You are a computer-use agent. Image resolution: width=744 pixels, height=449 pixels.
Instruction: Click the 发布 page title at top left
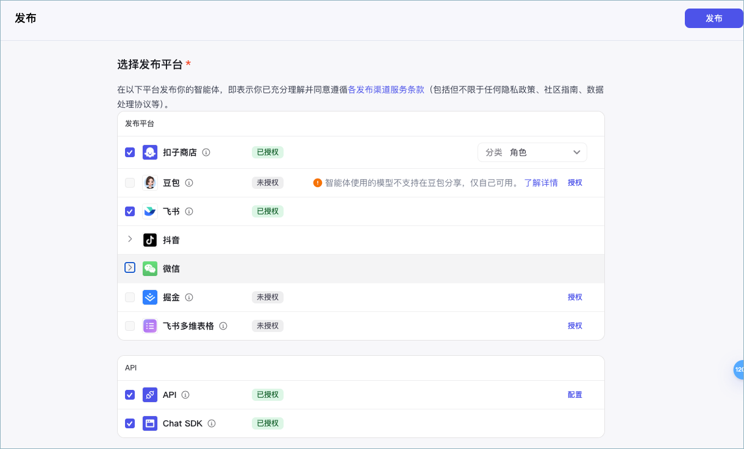click(26, 18)
